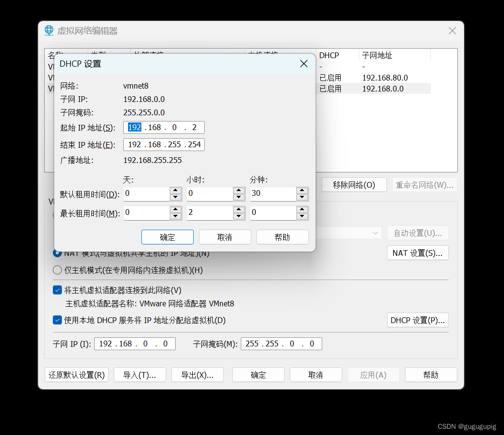The image size is (504, 435).
Task: Click 默认租用时间 minutes field showing 30
Action: [x=273, y=194]
